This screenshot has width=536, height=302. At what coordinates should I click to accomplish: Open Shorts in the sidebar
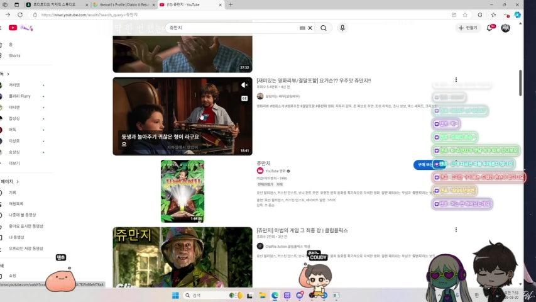point(14,55)
